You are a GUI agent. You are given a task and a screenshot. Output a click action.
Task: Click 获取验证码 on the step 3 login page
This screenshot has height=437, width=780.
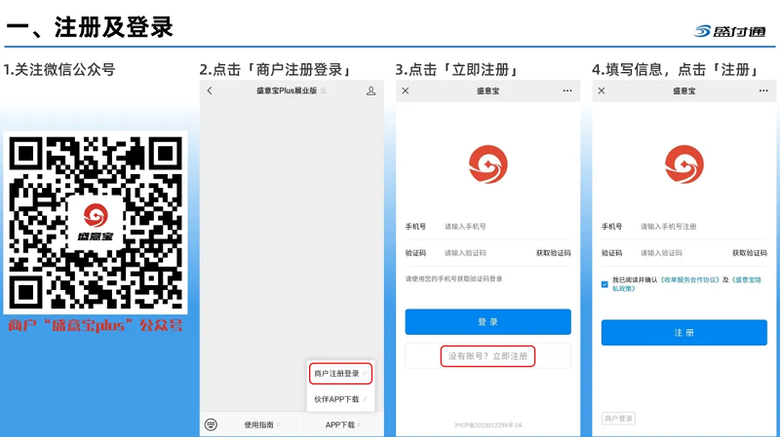(x=553, y=253)
